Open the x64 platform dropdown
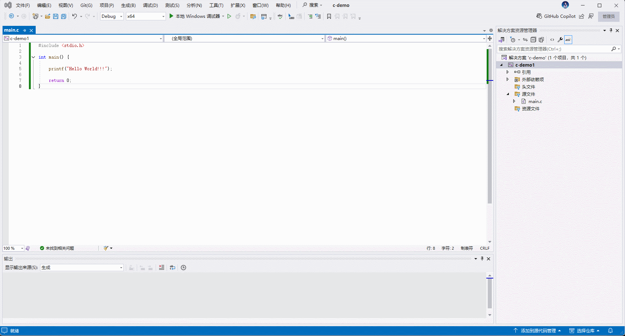 tap(146, 16)
